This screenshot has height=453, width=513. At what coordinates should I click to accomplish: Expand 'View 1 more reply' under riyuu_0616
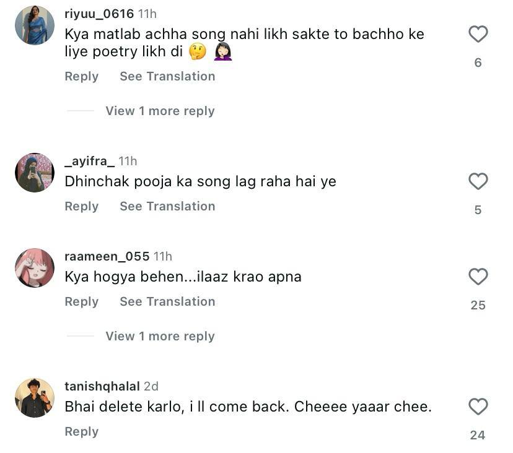(x=160, y=111)
